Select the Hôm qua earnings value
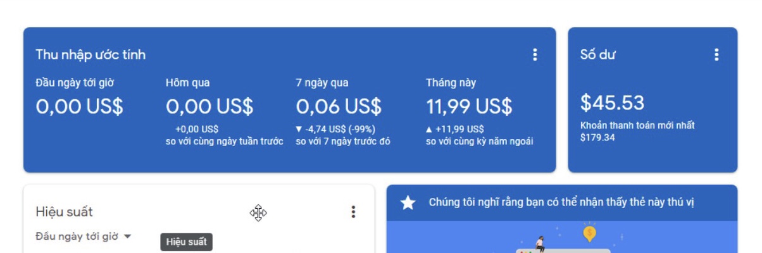 coord(209,106)
